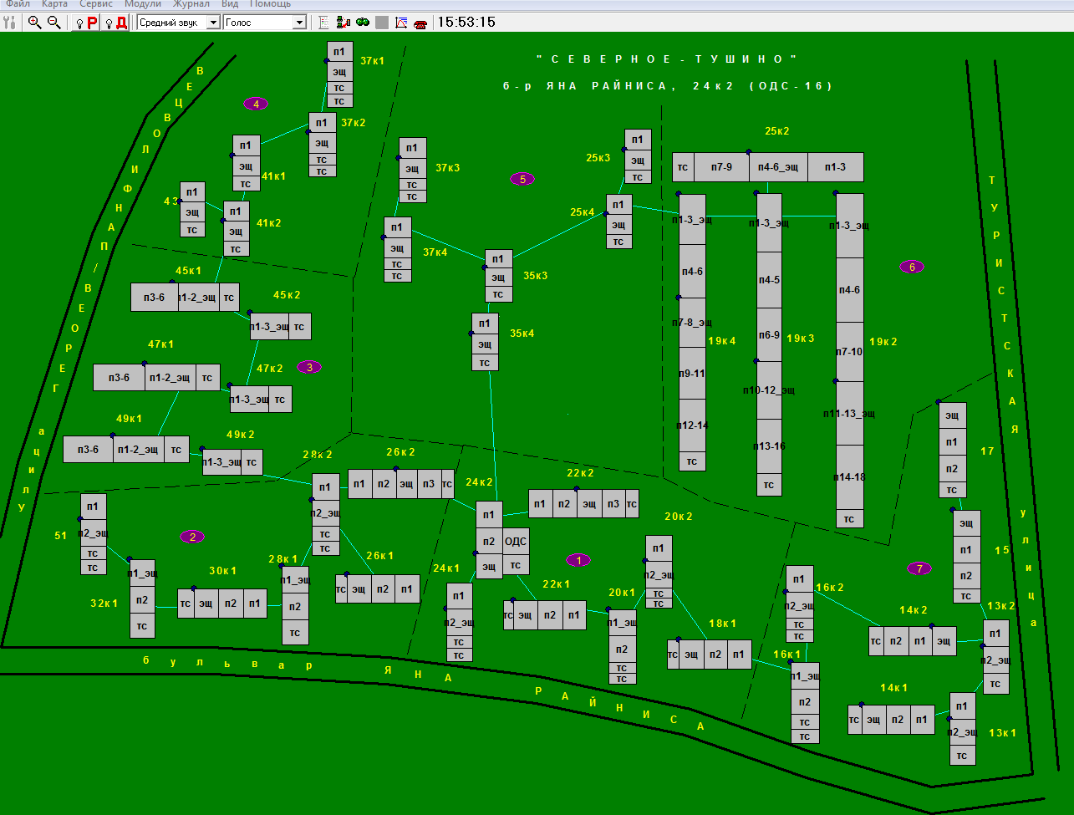Click the gray square stop button
Viewport: 1074px width, 815px height.
coord(382,23)
